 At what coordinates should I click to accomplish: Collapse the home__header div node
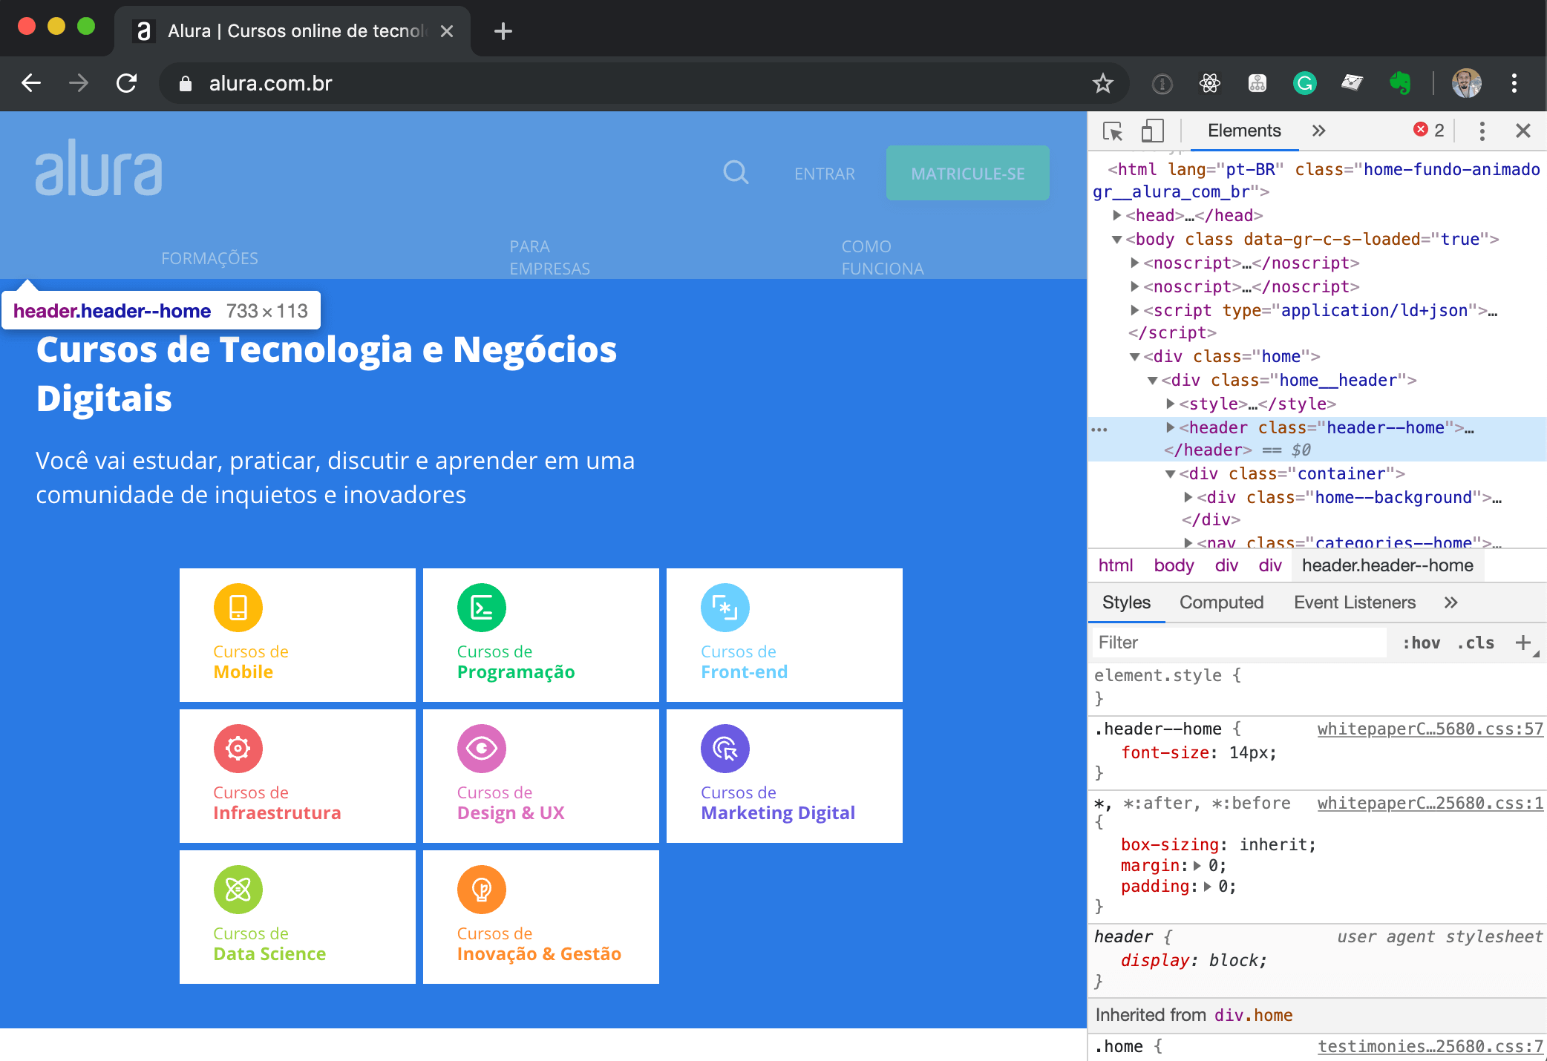[x=1152, y=381]
